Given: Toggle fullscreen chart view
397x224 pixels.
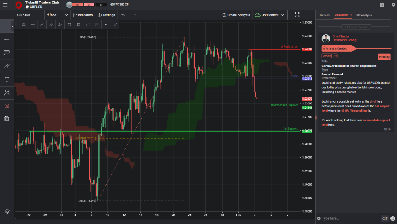Looking at the screenshot, I should click(297, 15).
